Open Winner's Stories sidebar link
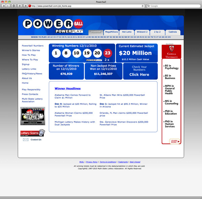202x199 pixels. click(x=31, y=50)
